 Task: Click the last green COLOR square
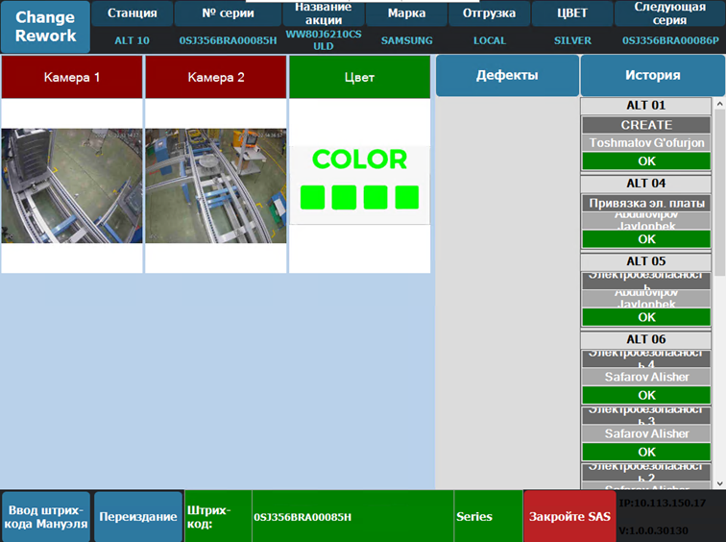point(407,197)
